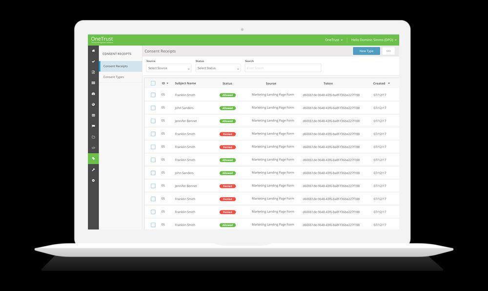Toggle the select-all checkbox in the table header
The image size is (488, 291).
click(x=153, y=83)
